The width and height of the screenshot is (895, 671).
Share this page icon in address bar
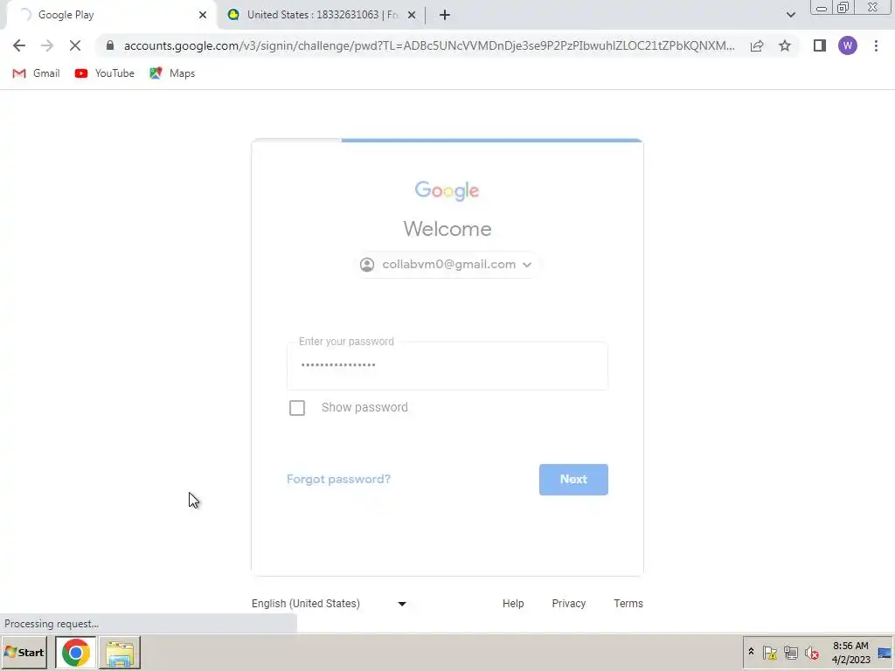point(757,45)
